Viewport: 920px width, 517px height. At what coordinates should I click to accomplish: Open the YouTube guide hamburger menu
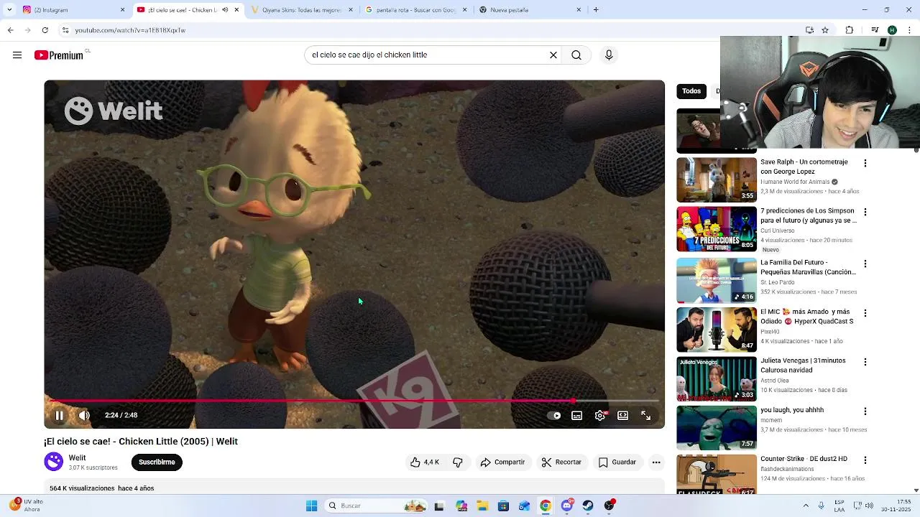coord(17,55)
